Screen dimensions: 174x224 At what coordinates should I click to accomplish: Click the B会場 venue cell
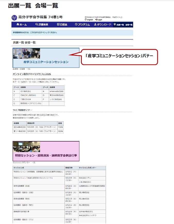pyautogui.click(x=60, y=131)
